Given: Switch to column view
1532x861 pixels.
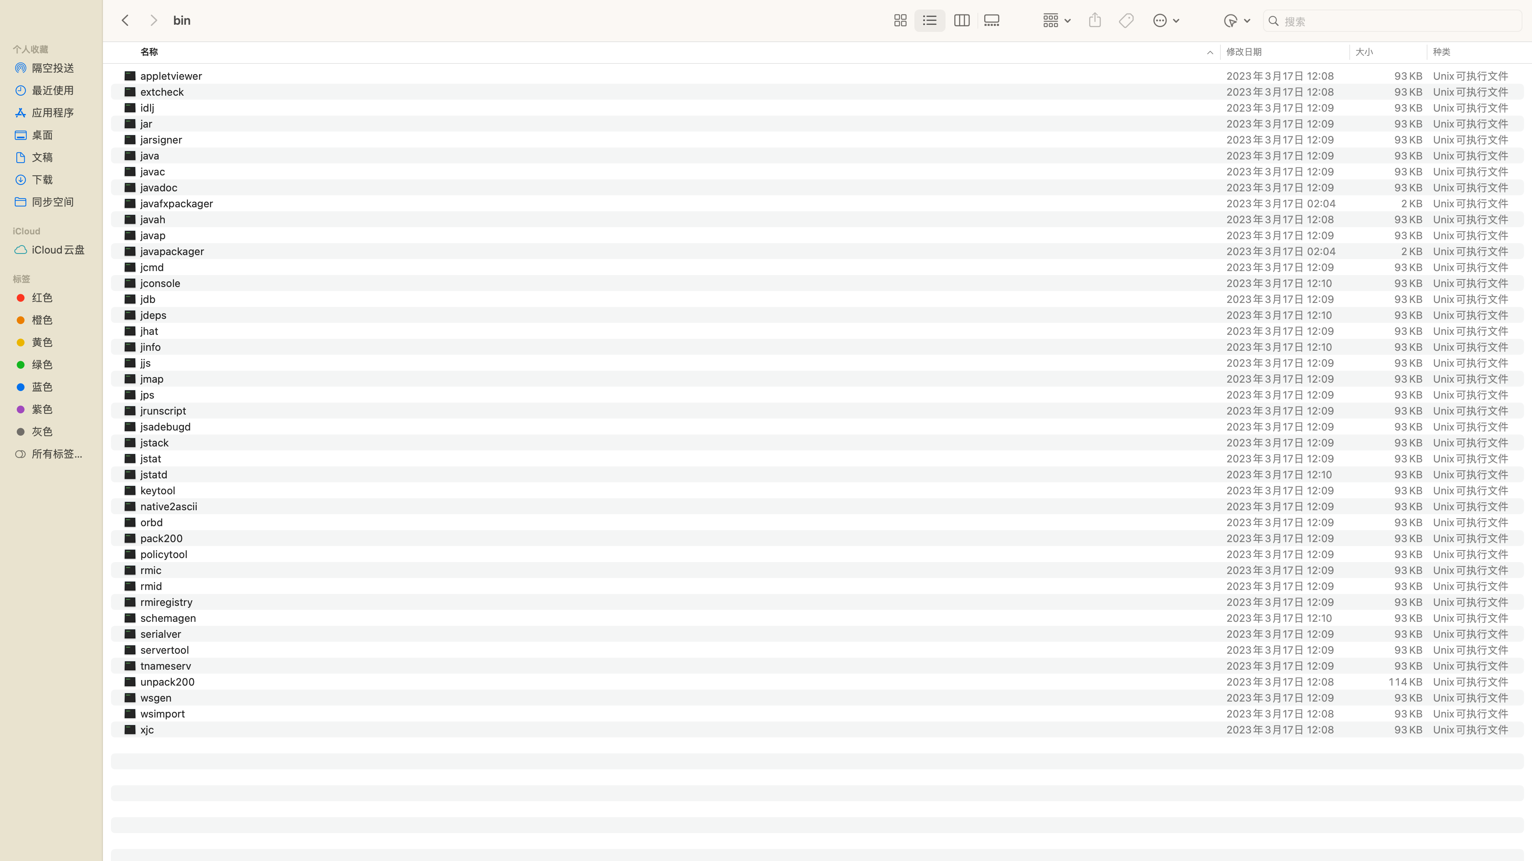Looking at the screenshot, I should pos(961,21).
